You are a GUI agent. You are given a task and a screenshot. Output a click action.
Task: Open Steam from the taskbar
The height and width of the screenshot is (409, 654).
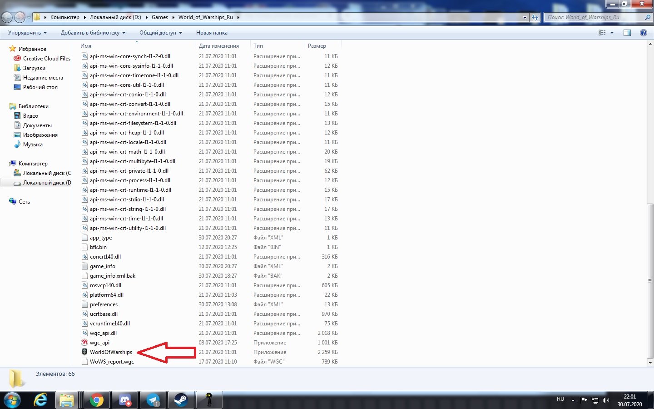tap(181, 400)
